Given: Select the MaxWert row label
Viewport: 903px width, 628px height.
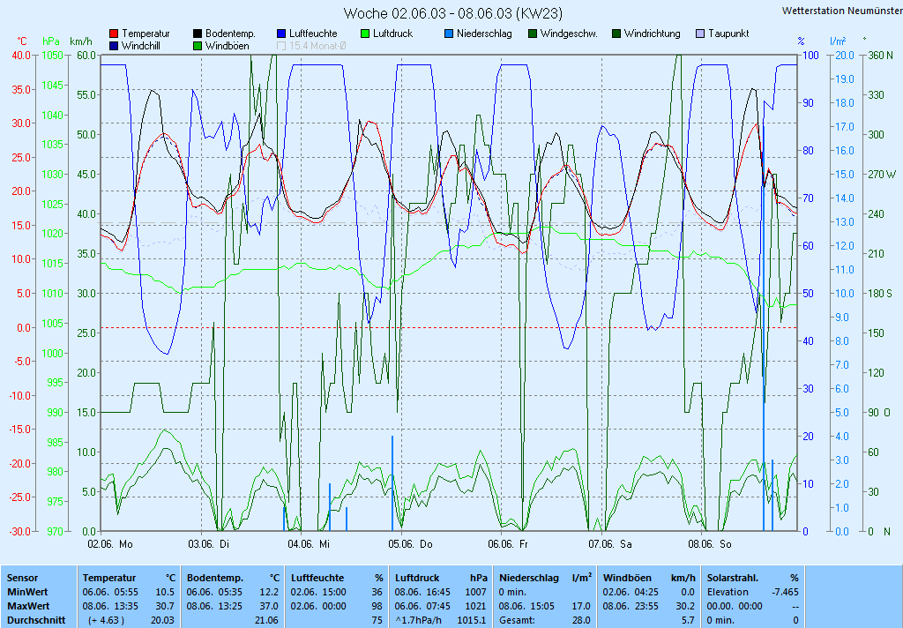Looking at the screenshot, I should 29,606.
